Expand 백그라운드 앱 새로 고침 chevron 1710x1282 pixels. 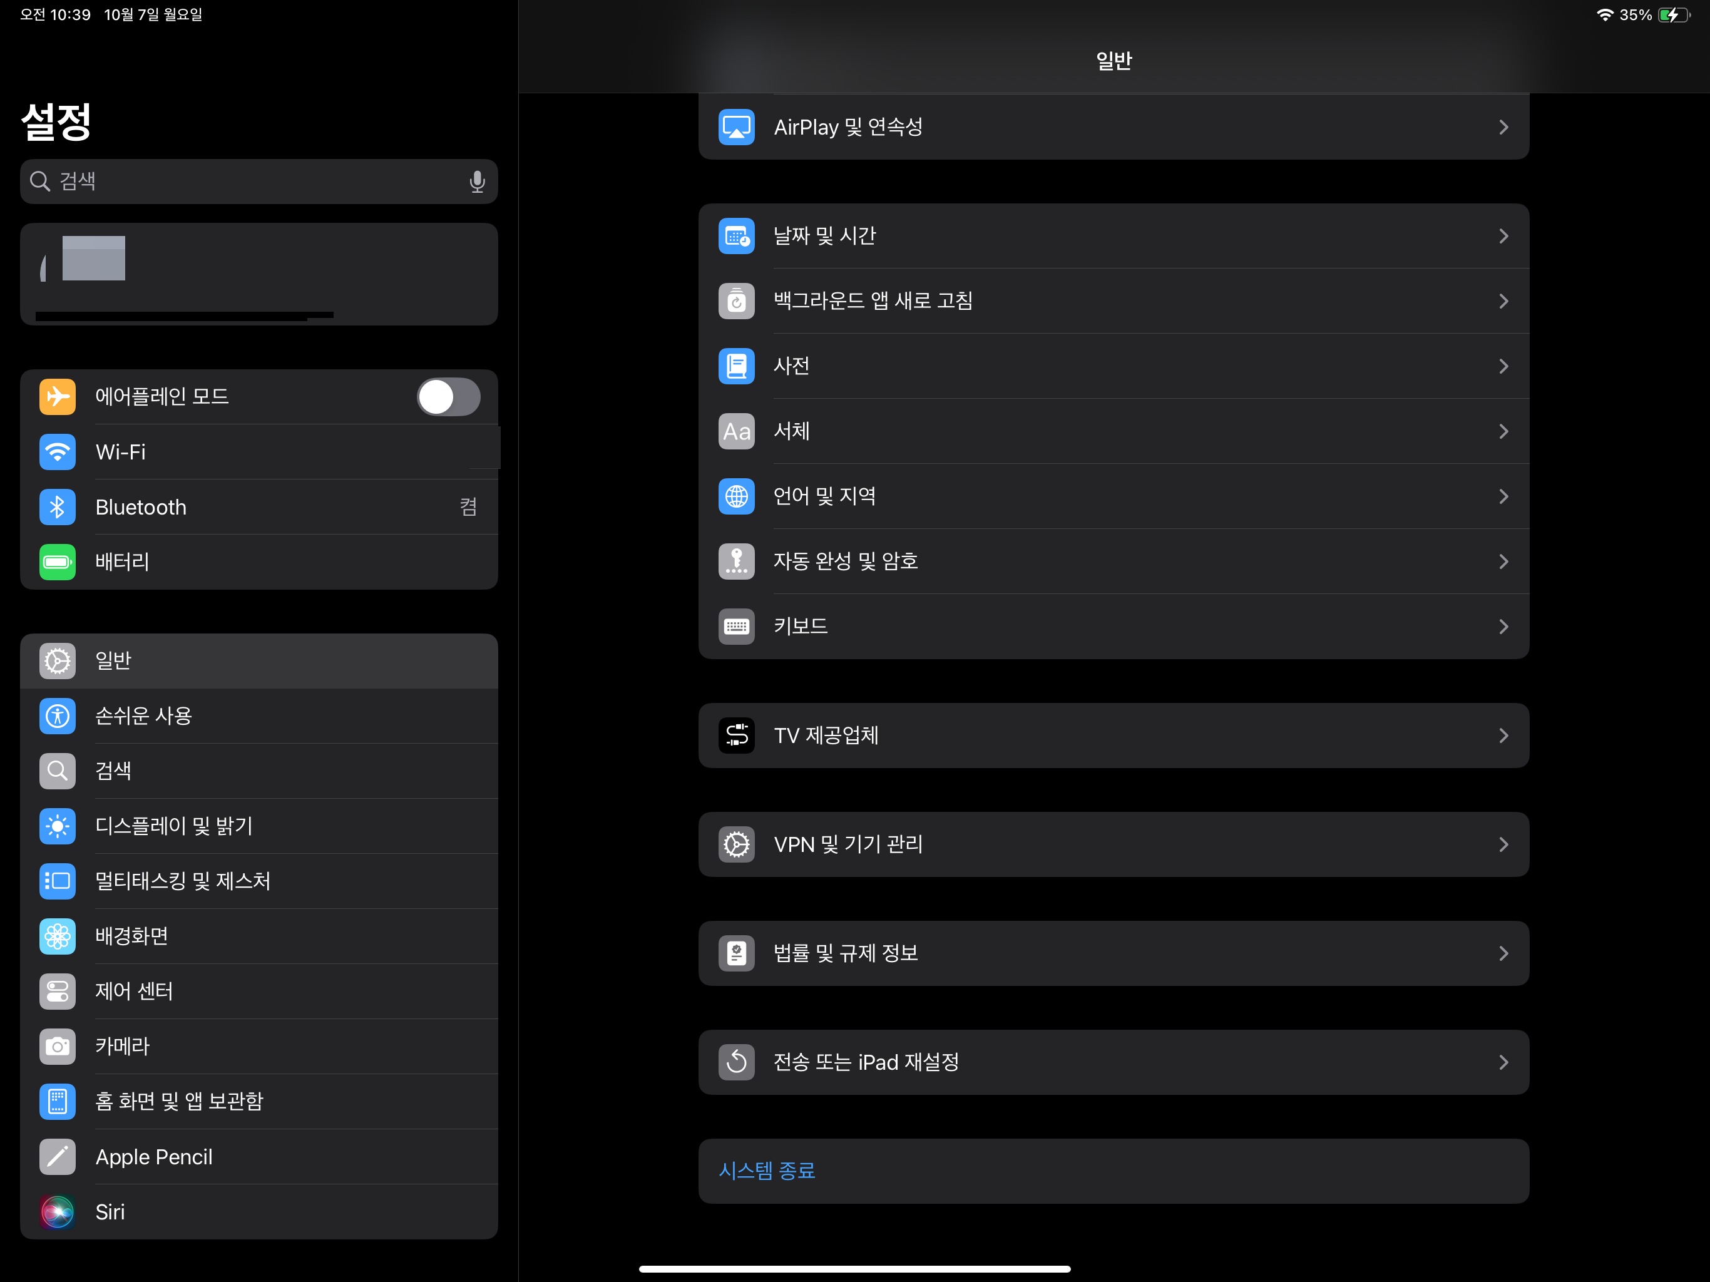[x=1503, y=301]
